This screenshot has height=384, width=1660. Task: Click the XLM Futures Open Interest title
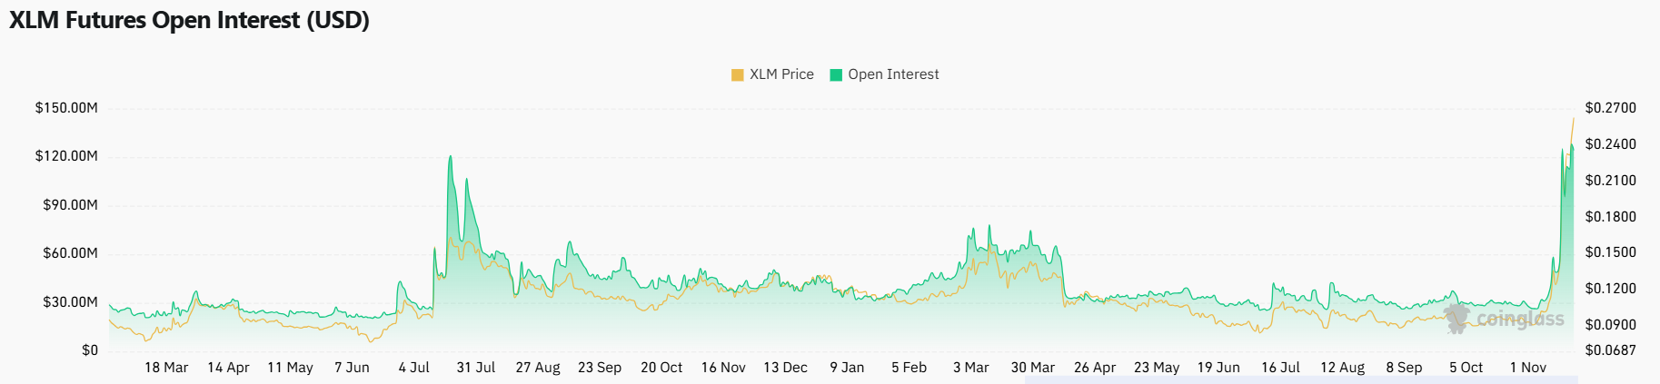[189, 20]
